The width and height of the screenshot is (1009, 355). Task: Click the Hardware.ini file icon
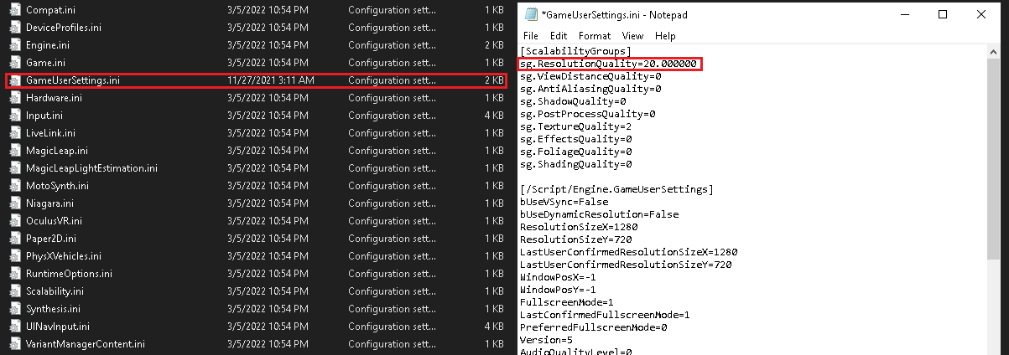(14, 98)
